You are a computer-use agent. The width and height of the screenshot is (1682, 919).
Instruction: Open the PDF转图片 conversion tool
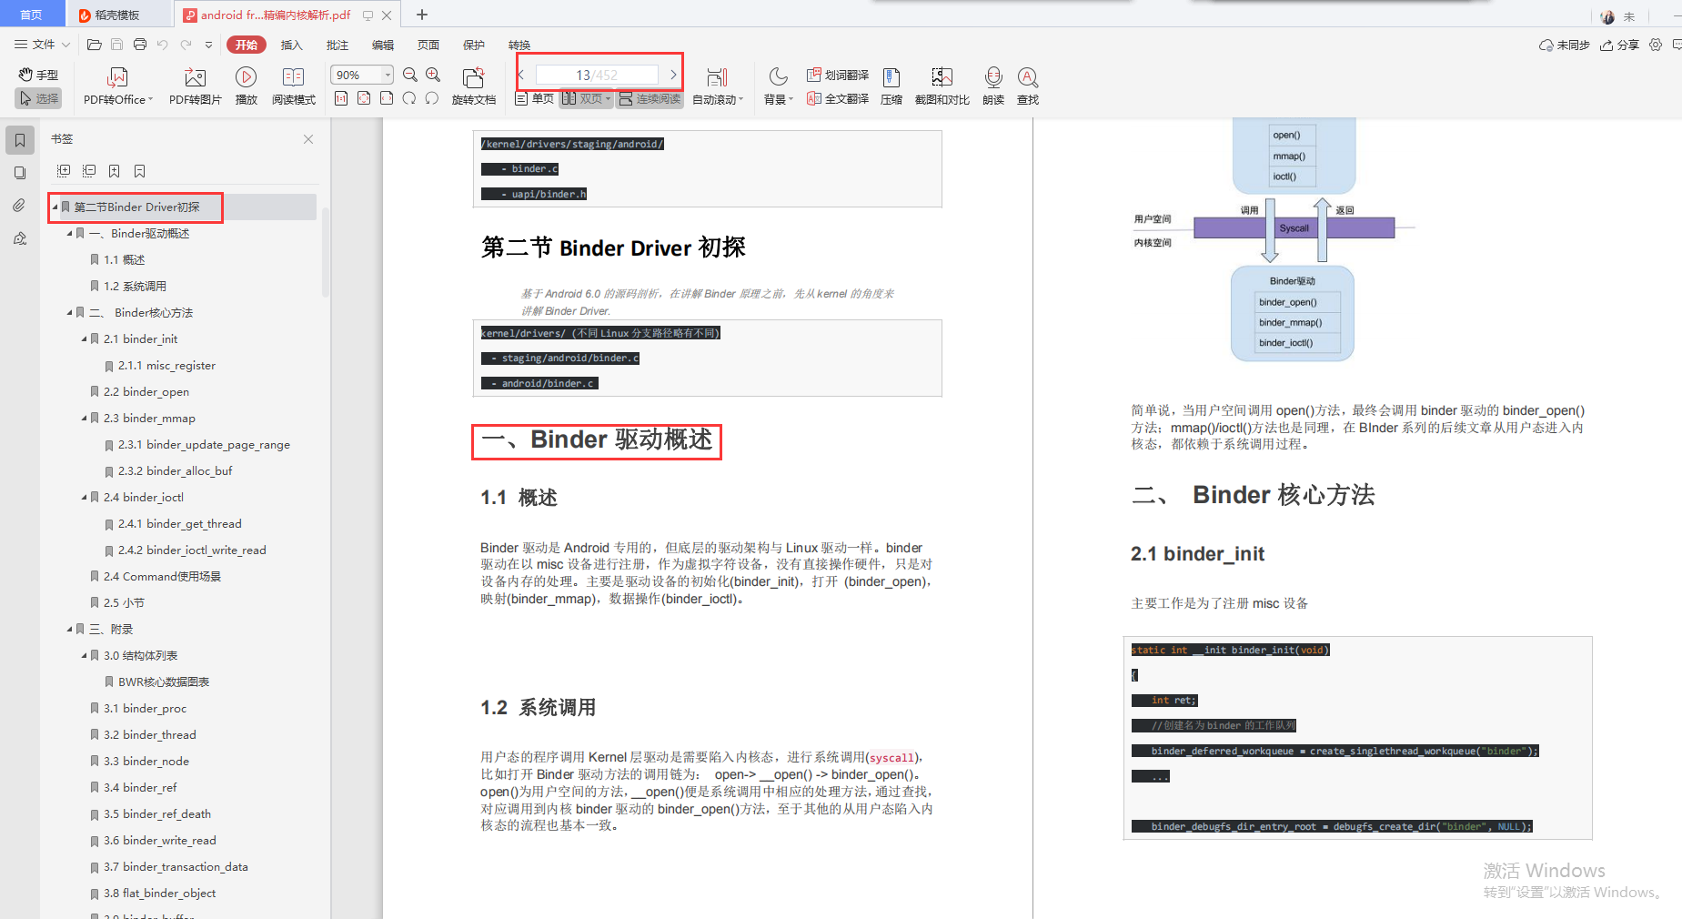click(194, 85)
